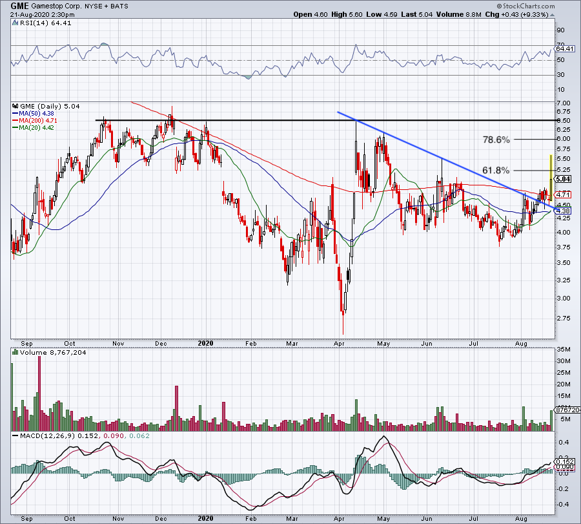
Task: Click the 0.152 MACD value tag on axis
Action: [x=565, y=462]
